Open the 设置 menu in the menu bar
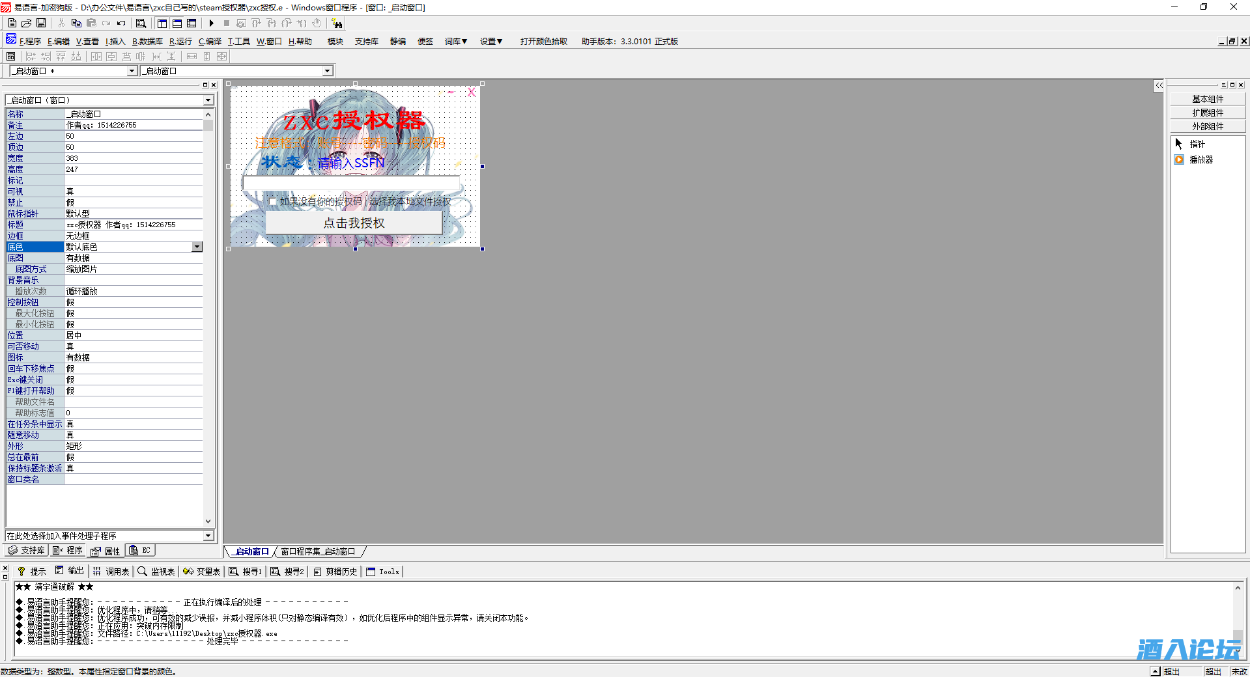Viewport: 1250px width, 677px height. (491, 41)
